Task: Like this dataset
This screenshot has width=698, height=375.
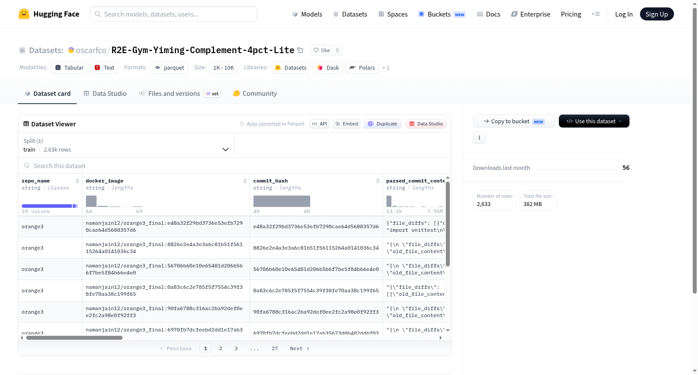Action: 322,50
